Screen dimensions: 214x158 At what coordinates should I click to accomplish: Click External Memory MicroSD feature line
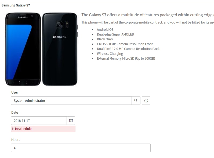[x=126, y=59]
